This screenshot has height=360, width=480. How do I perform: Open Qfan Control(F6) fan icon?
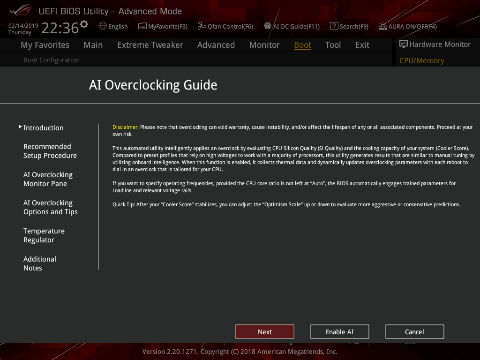tap(202, 26)
